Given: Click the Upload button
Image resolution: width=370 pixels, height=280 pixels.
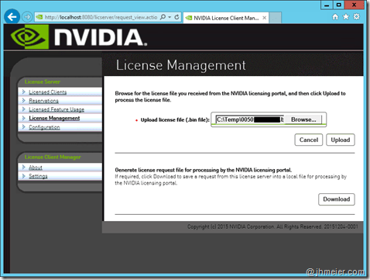Looking at the screenshot, I should (341, 140).
